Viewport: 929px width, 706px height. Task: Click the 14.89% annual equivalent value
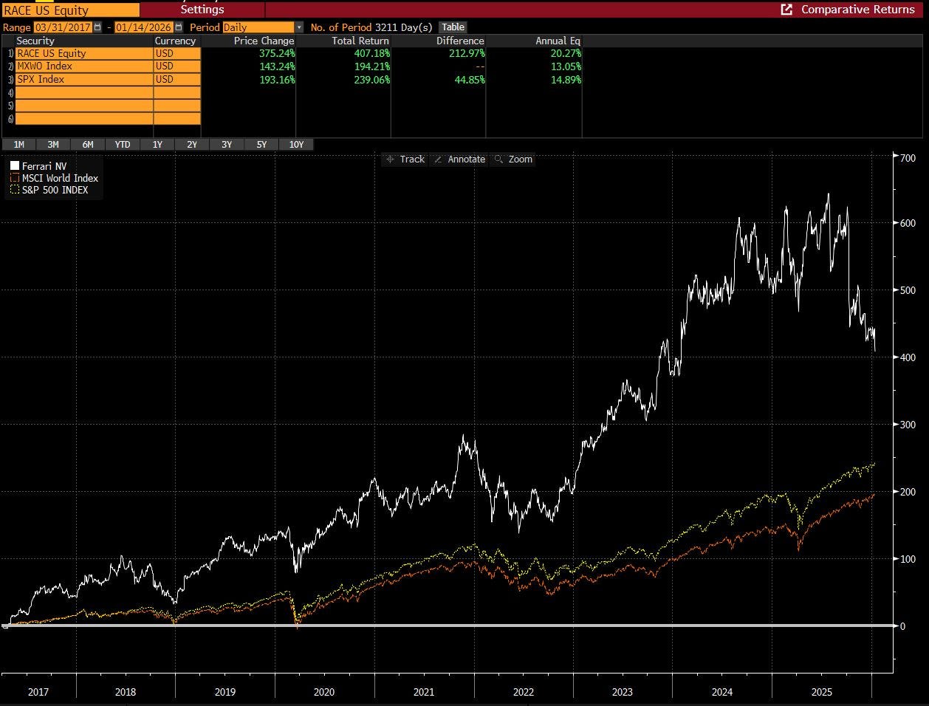coord(564,79)
